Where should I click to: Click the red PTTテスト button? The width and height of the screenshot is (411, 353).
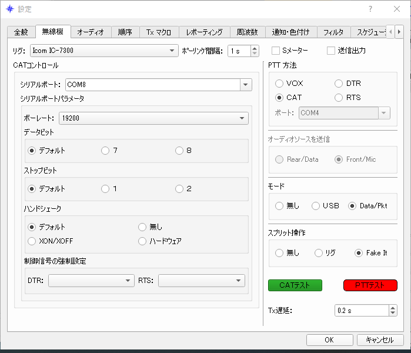(x=370, y=285)
